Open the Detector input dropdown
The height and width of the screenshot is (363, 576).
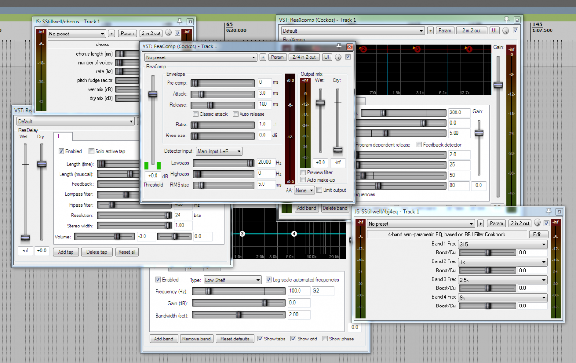tap(219, 151)
